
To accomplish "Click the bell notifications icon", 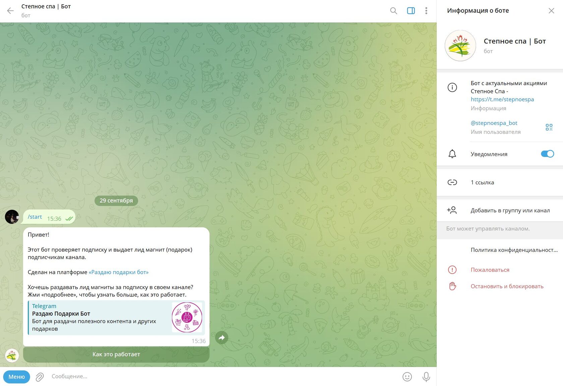I will click(x=452, y=154).
